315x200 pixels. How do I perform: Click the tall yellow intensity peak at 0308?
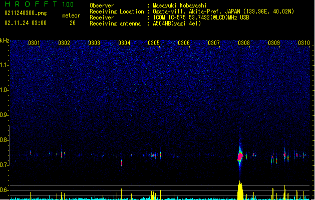coord(240,190)
